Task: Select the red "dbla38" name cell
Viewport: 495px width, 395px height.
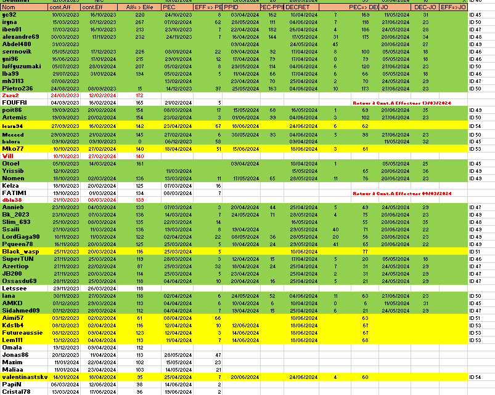Action: [x=24, y=200]
